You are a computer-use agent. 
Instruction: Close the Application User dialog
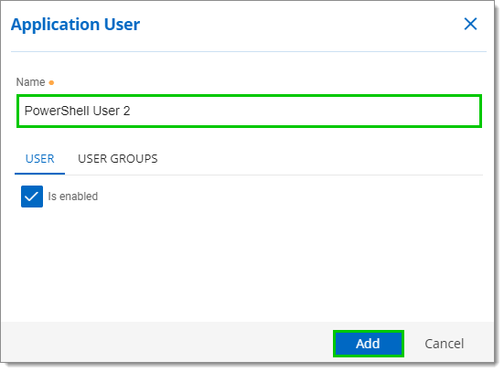(x=470, y=24)
